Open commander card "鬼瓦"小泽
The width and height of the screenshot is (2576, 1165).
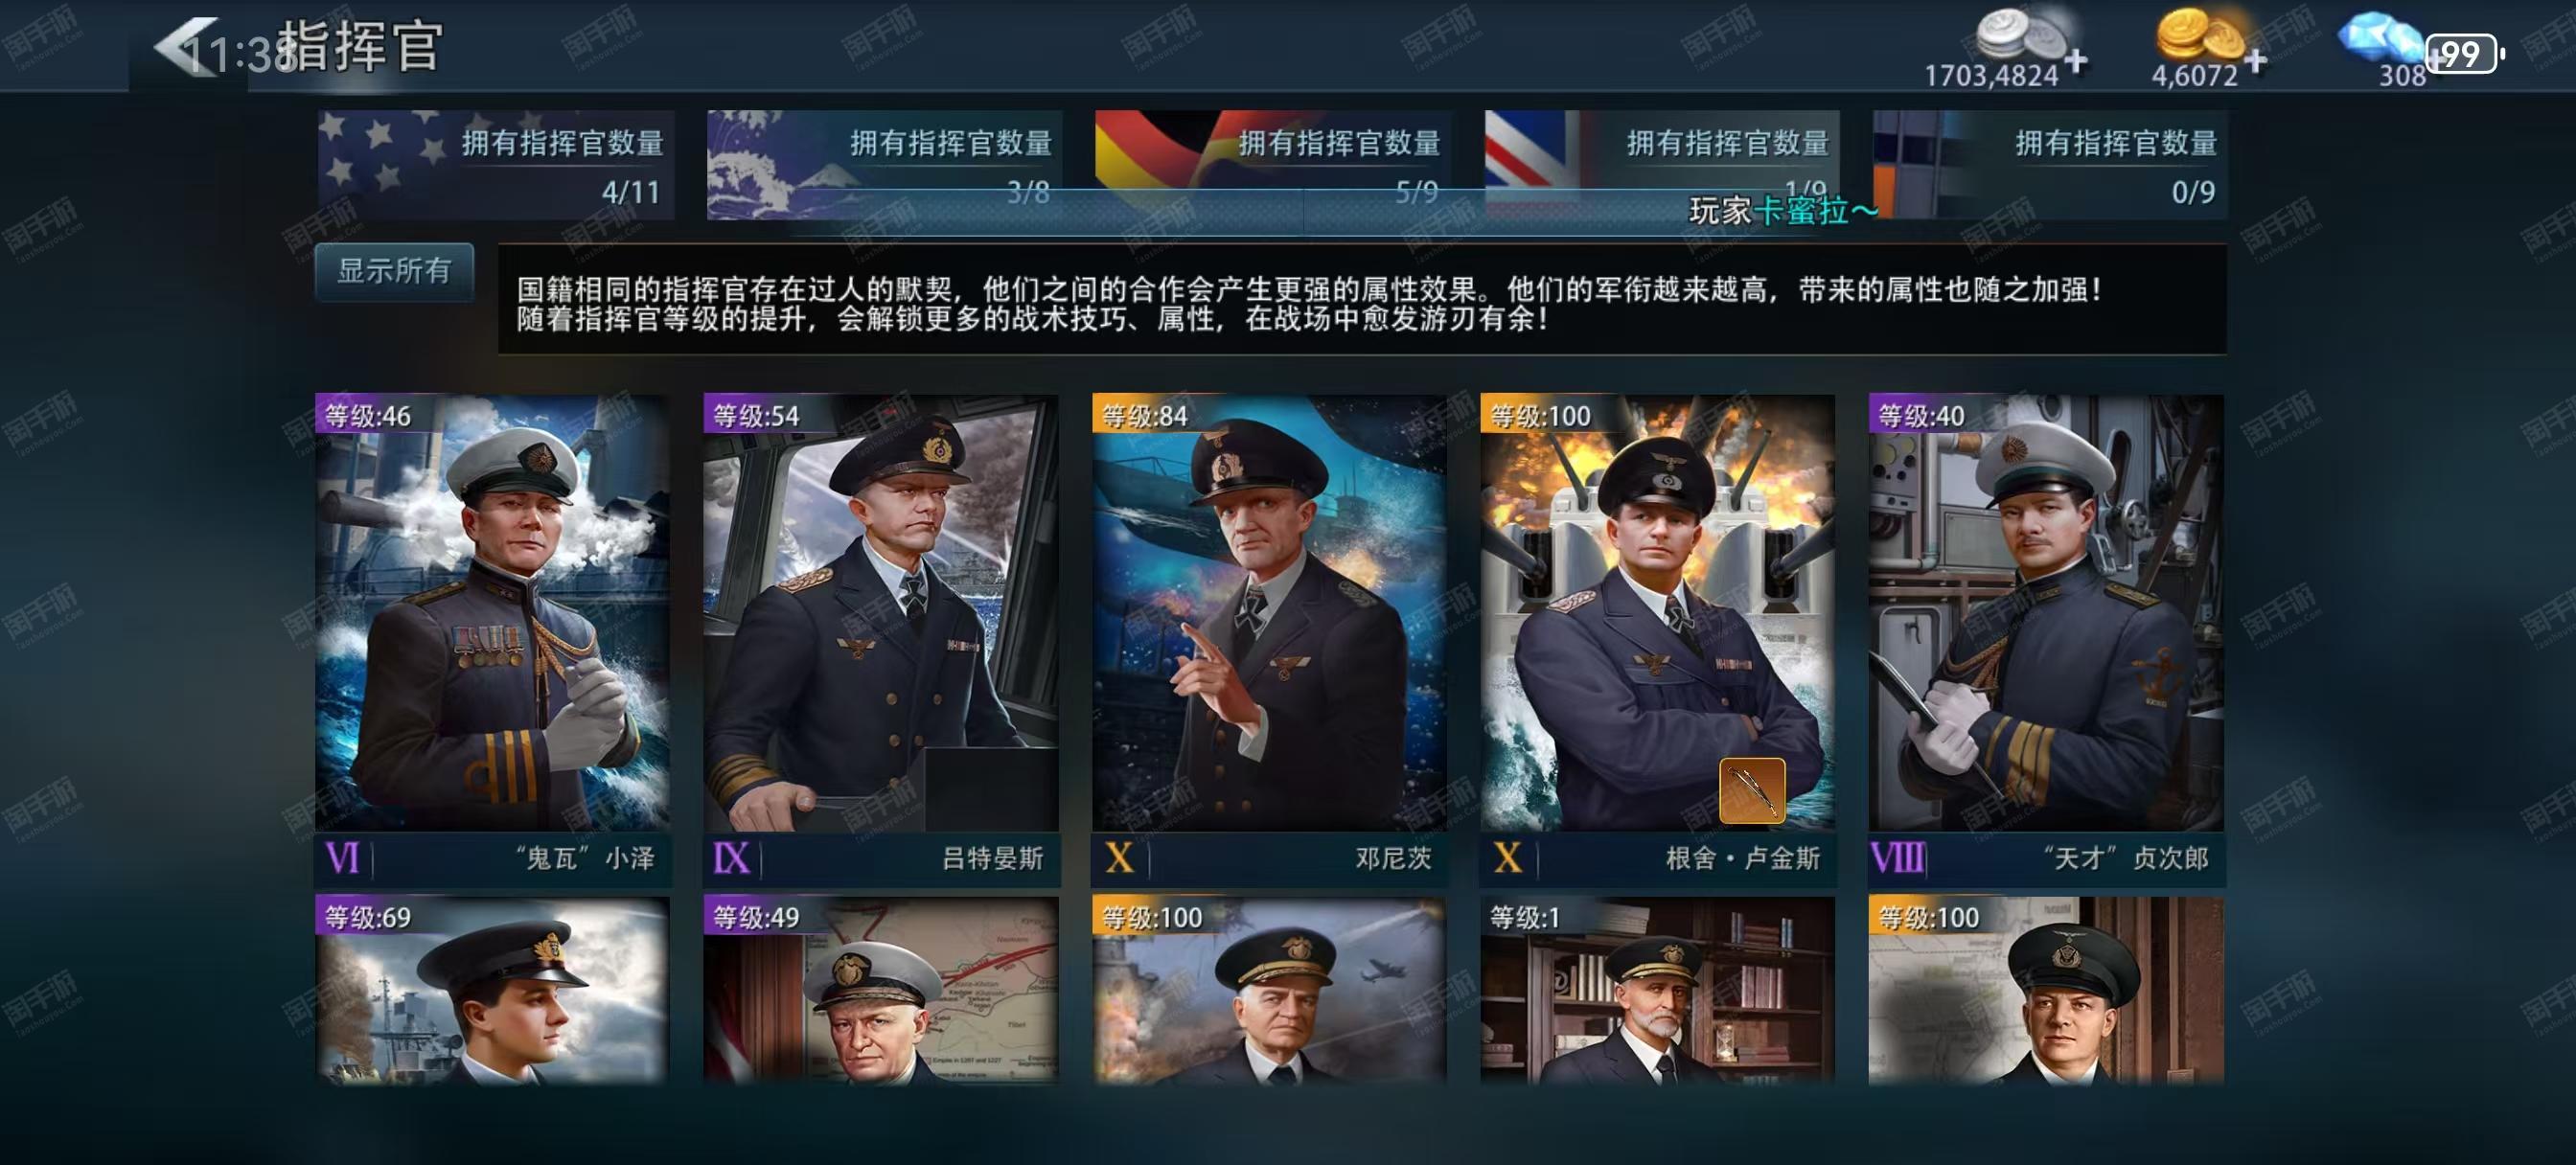coord(493,639)
